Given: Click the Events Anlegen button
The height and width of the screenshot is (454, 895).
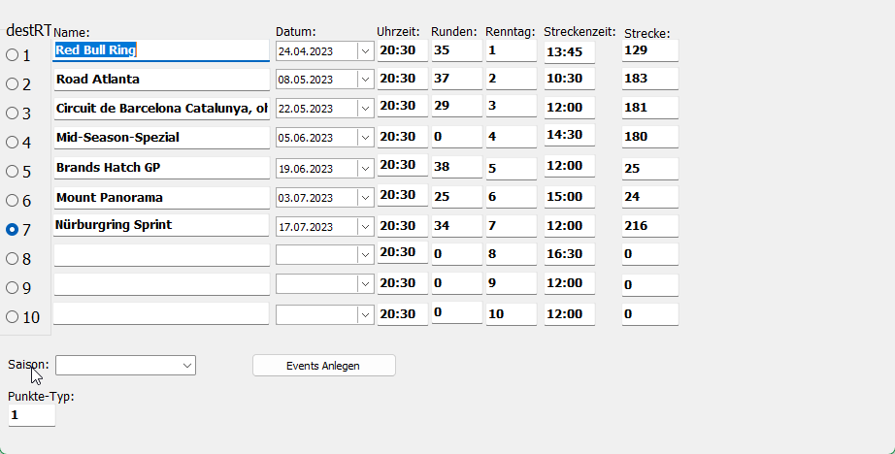Looking at the screenshot, I should click(x=323, y=366).
